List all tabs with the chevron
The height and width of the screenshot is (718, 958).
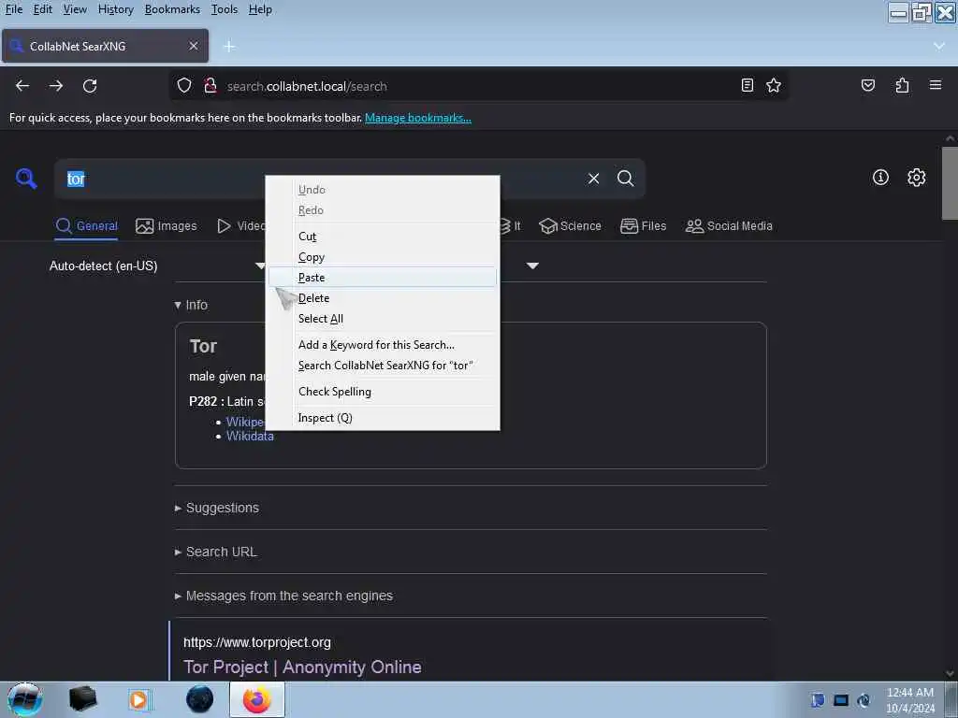coord(939,47)
